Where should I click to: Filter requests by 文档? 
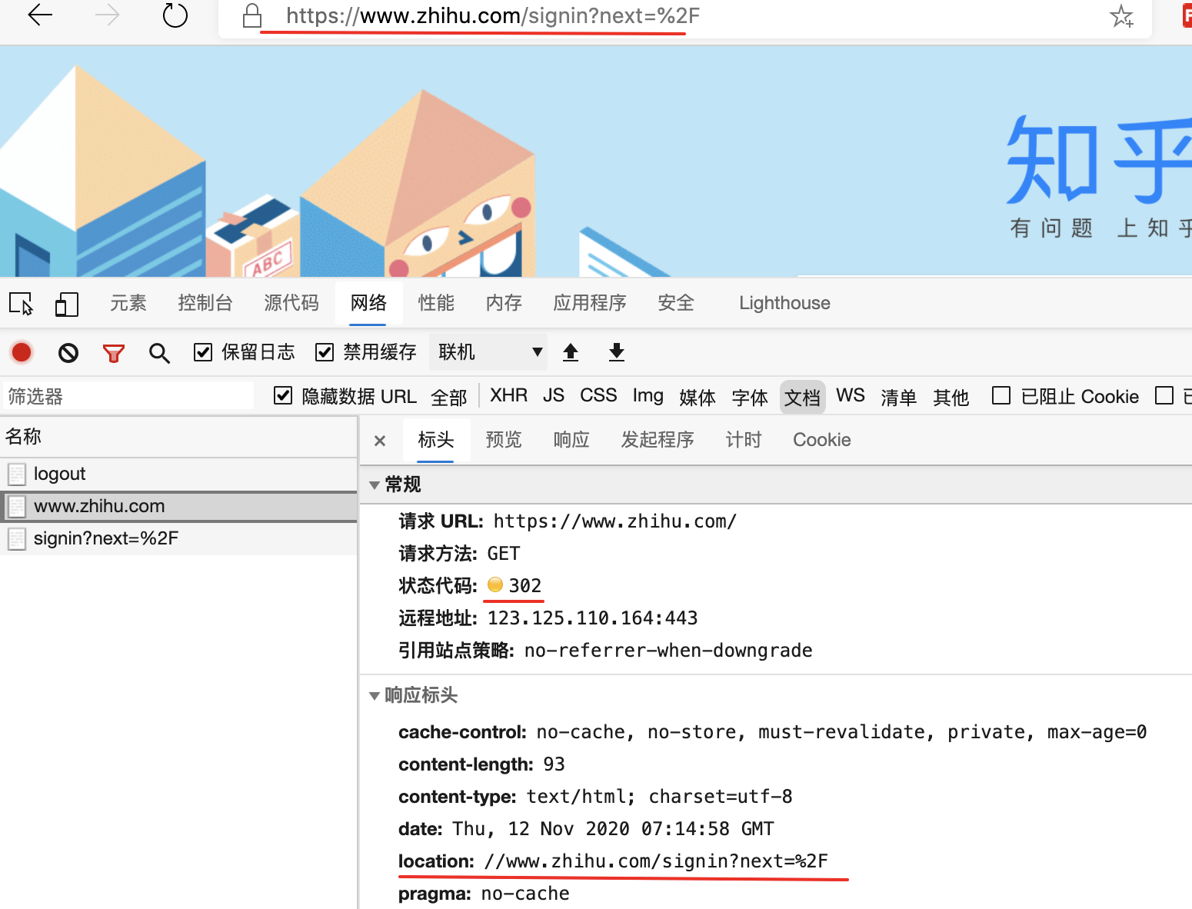802,397
